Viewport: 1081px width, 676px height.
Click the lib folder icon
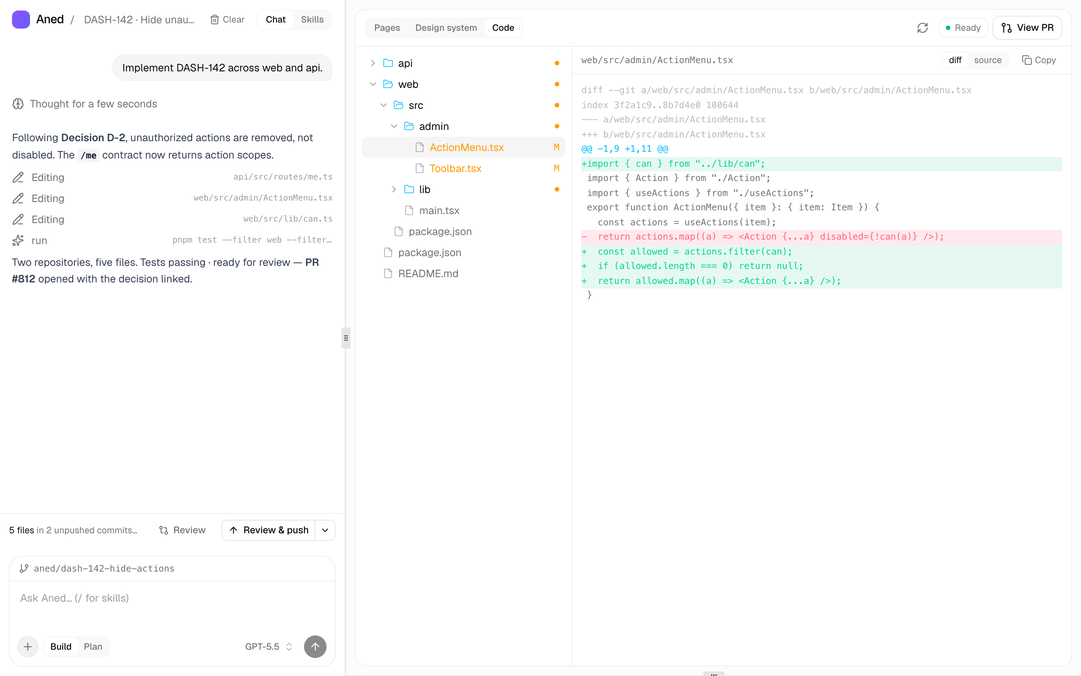click(x=409, y=189)
